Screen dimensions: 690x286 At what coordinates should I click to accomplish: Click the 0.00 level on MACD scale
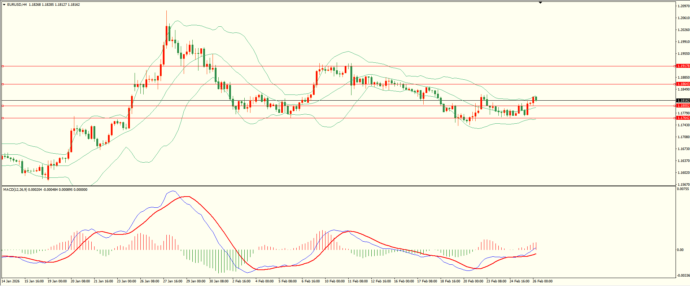pyautogui.click(x=680, y=250)
